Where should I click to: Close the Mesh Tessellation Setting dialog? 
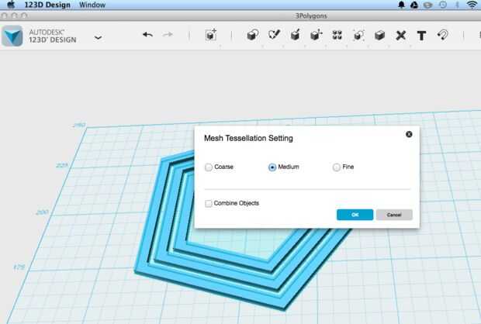point(409,134)
